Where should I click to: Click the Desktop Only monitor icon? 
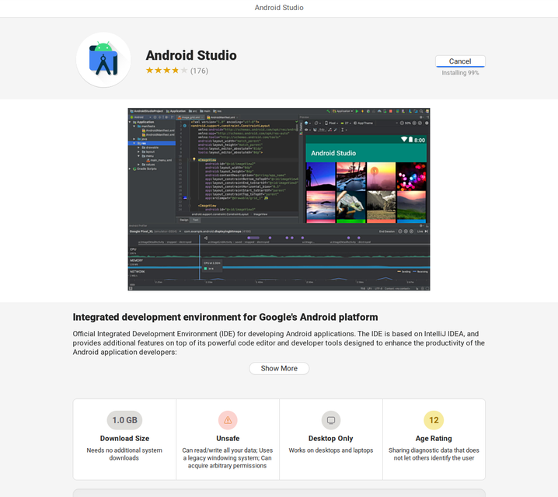point(331,420)
